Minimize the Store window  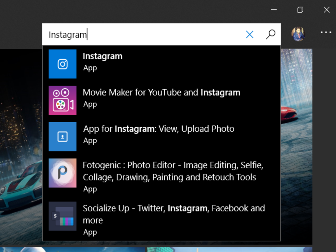[274, 10]
